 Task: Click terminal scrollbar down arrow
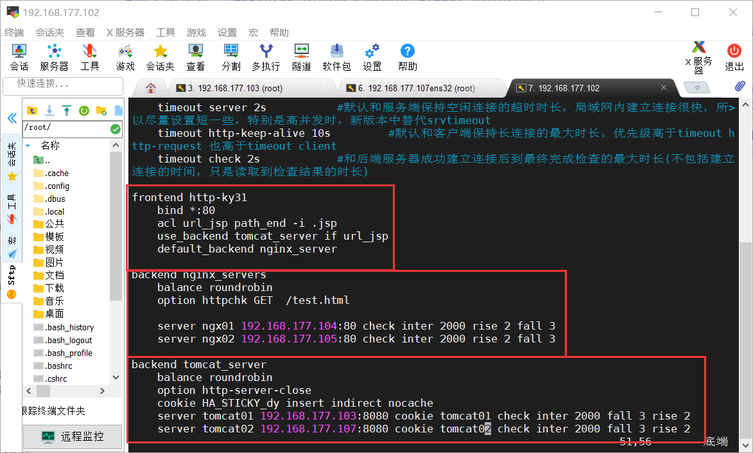click(x=745, y=446)
